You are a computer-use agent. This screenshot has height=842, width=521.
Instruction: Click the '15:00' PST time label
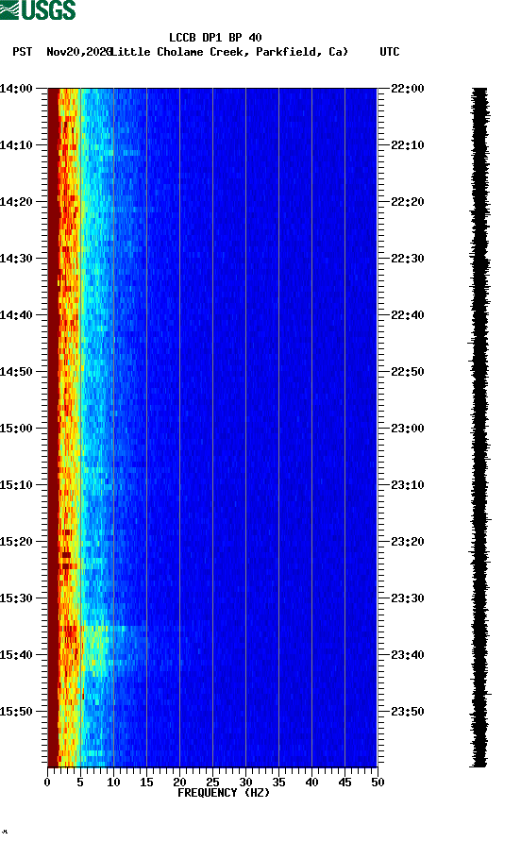(x=16, y=428)
